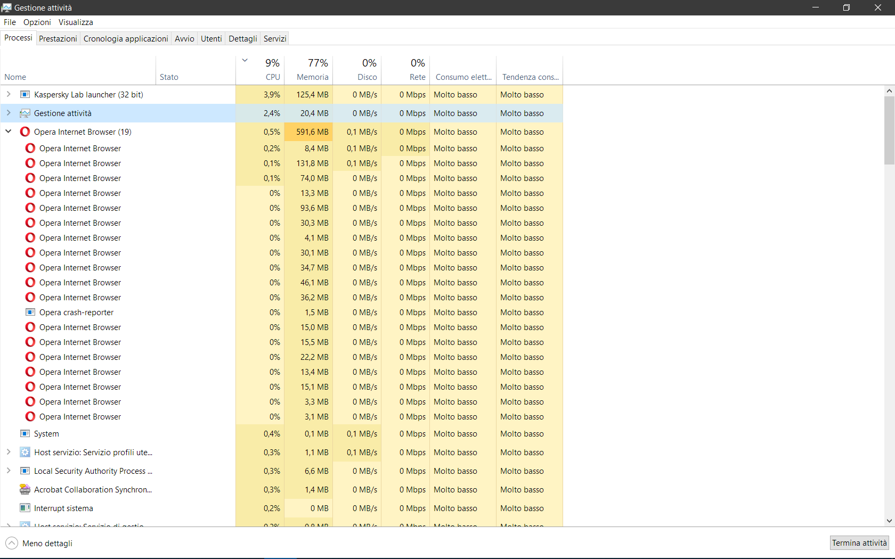Click Opera icon of the 74,0 MB subprocess

pos(30,178)
